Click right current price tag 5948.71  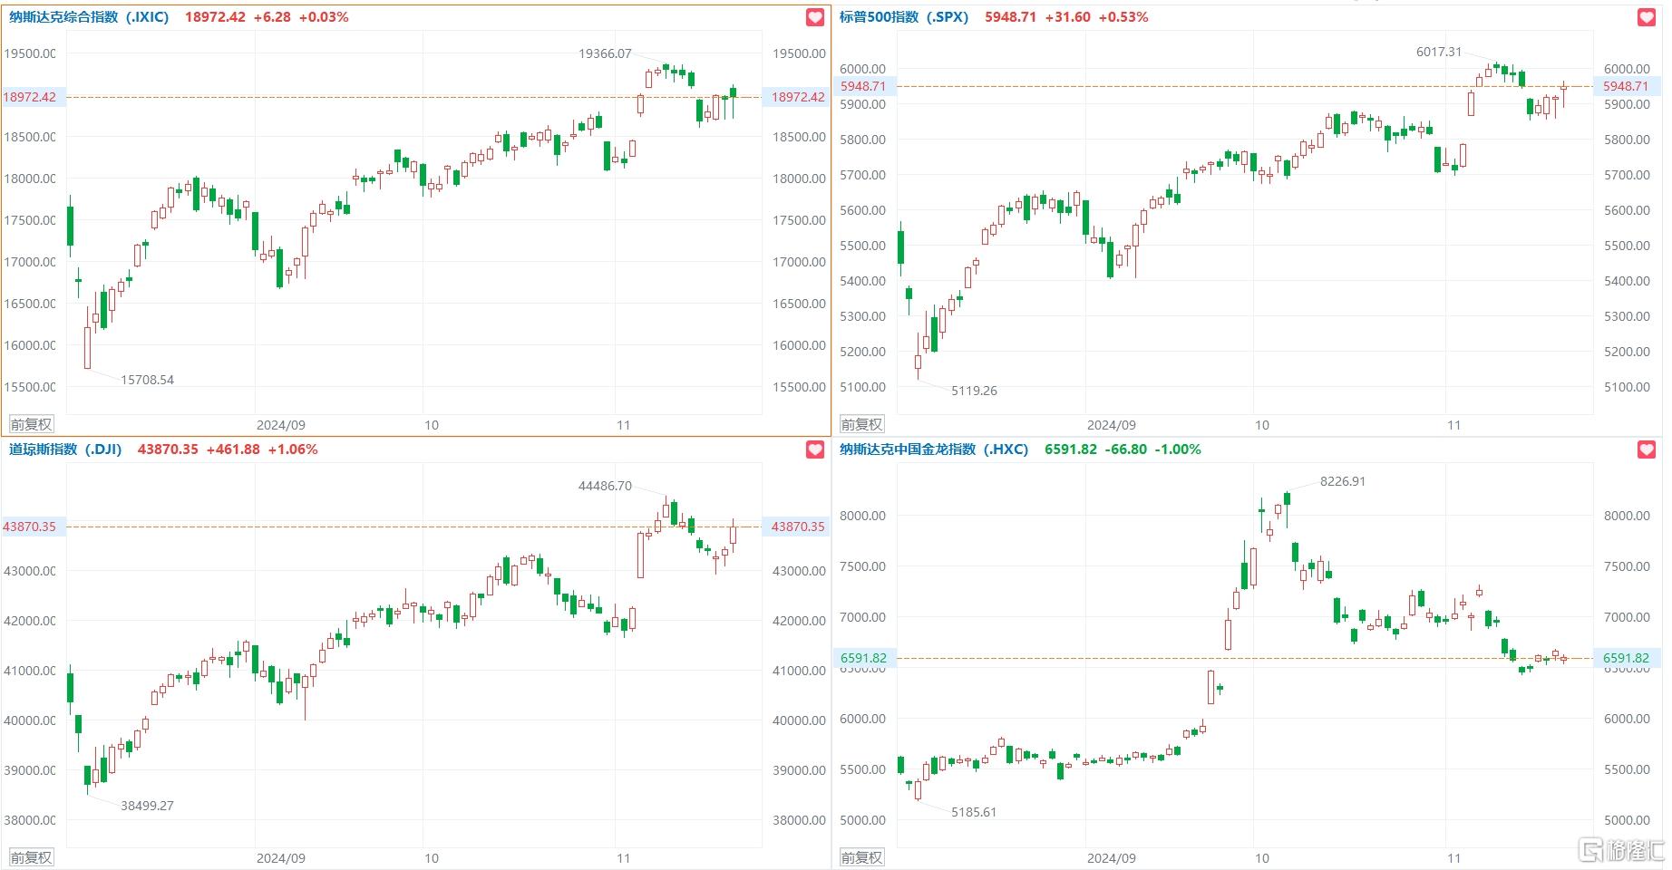(x=1627, y=86)
